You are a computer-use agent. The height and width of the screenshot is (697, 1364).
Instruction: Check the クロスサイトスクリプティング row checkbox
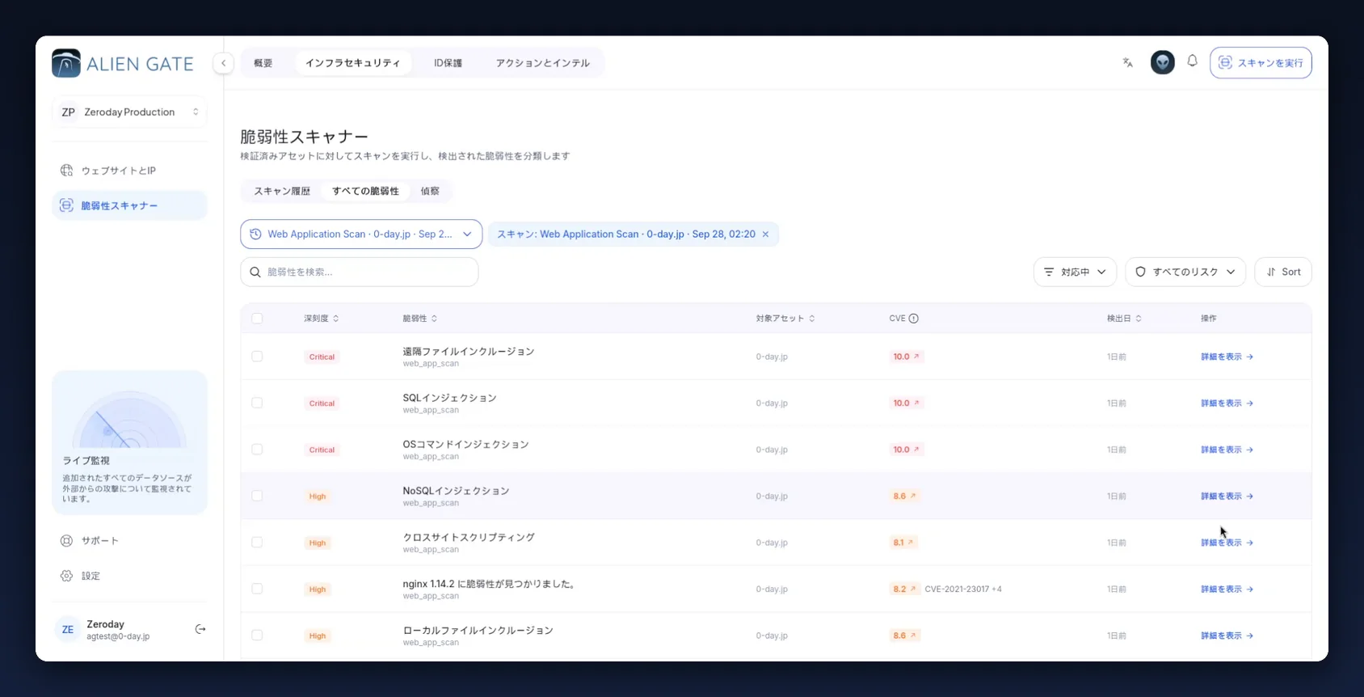[257, 543]
